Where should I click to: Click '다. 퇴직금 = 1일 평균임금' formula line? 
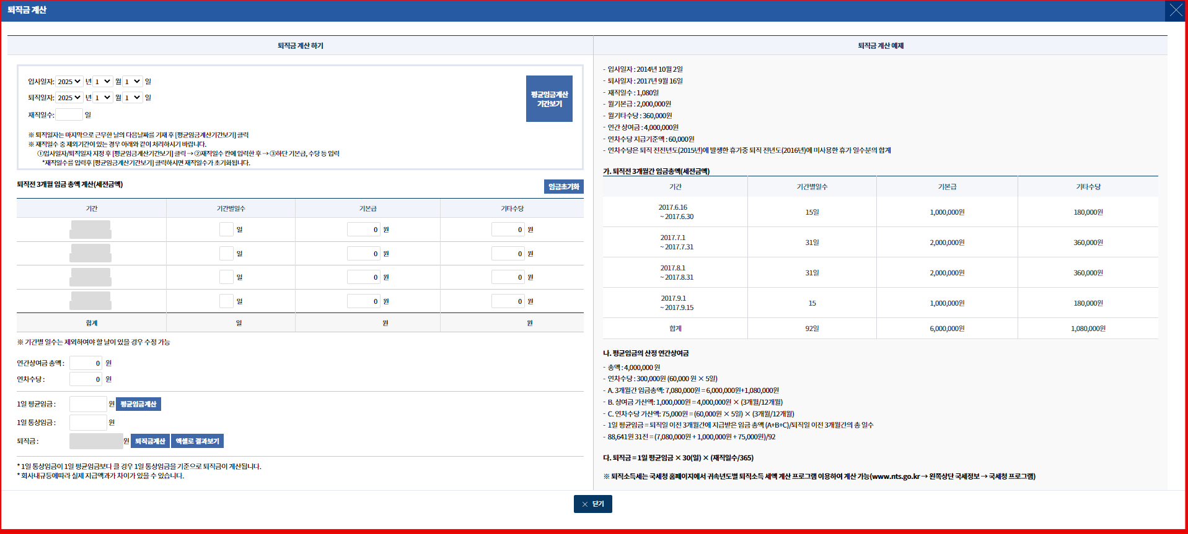678,458
